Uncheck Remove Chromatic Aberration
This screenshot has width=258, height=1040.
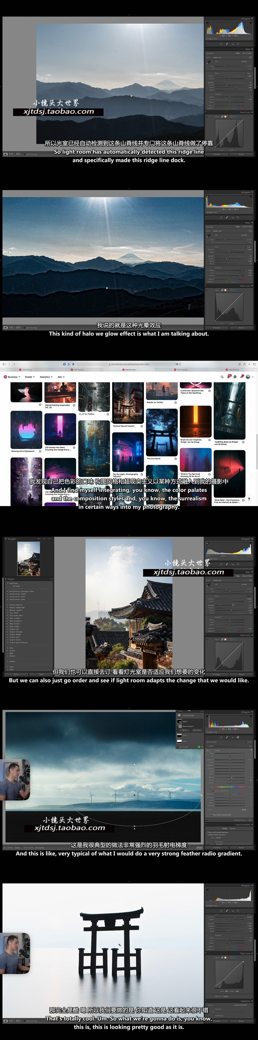(x=208, y=832)
